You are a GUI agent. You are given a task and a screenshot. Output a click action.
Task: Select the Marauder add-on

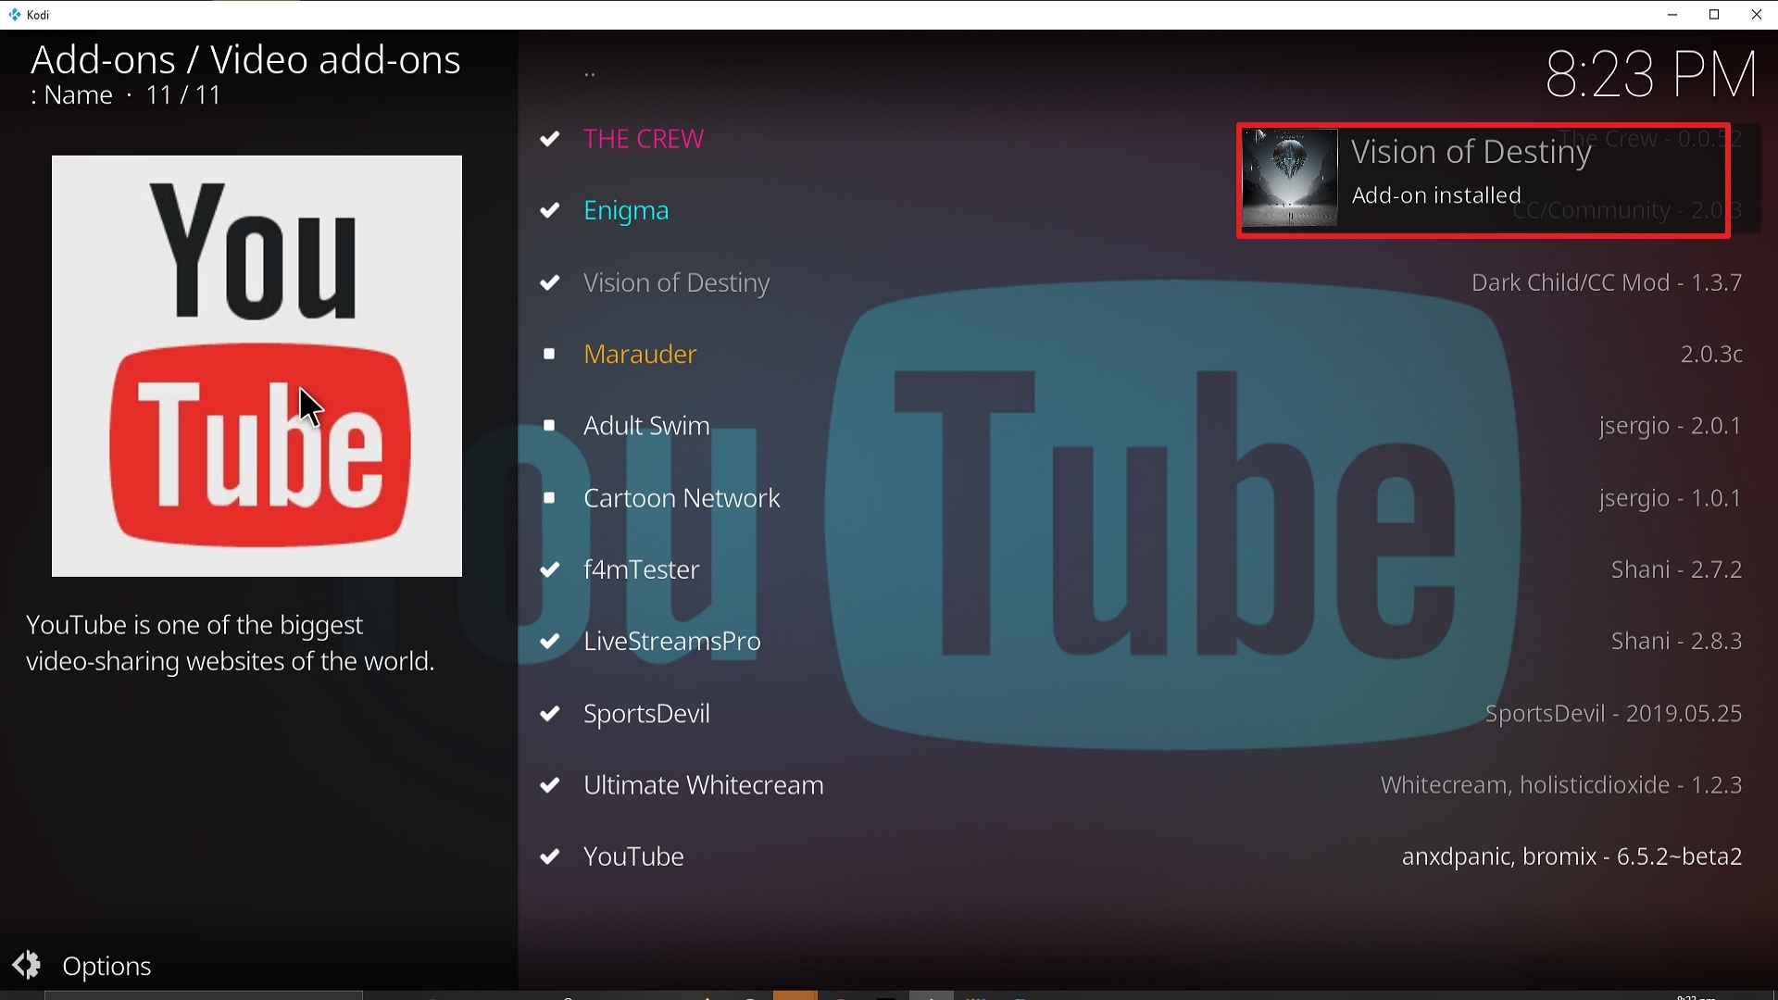(x=641, y=355)
